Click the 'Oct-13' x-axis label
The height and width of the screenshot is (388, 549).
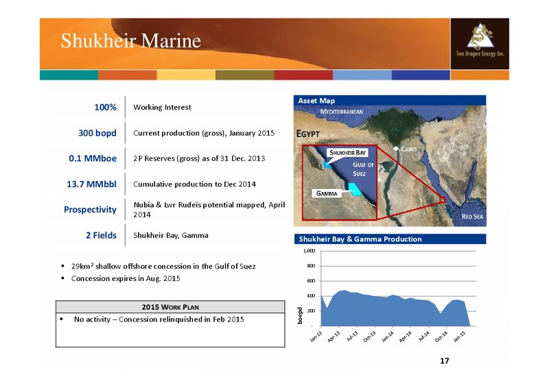tap(369, 337)
